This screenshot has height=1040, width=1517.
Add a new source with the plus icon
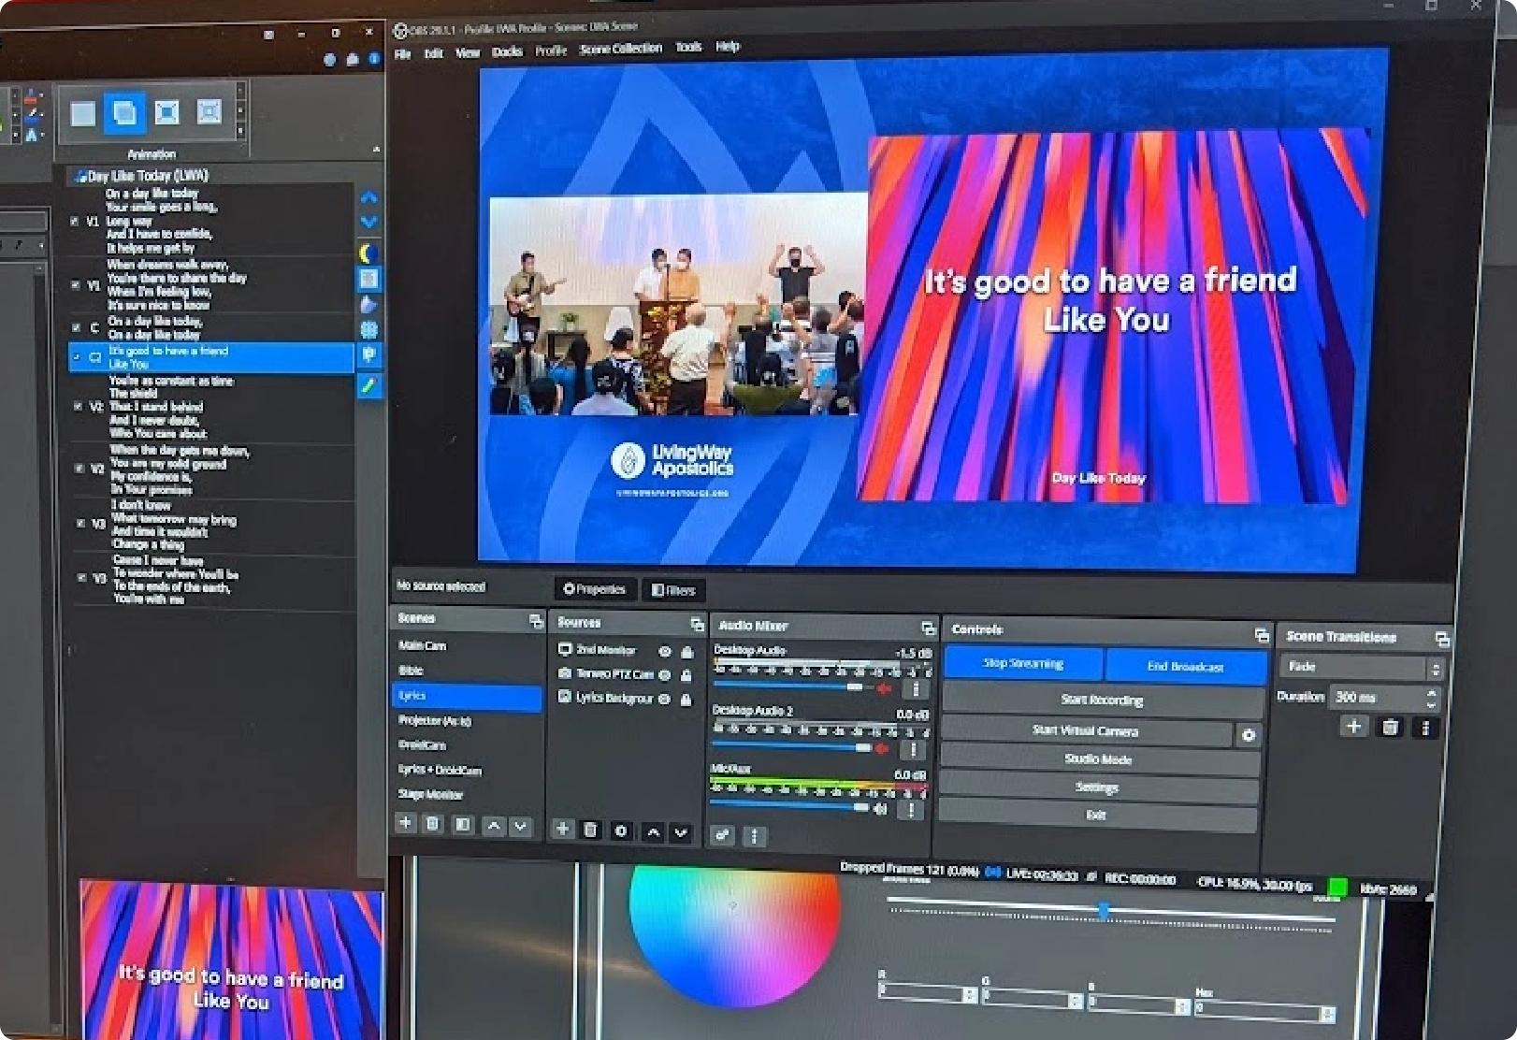point(562,830)
